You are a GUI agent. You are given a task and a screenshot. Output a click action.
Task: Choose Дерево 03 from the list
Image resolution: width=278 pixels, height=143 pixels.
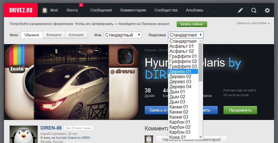coord(183,81)
